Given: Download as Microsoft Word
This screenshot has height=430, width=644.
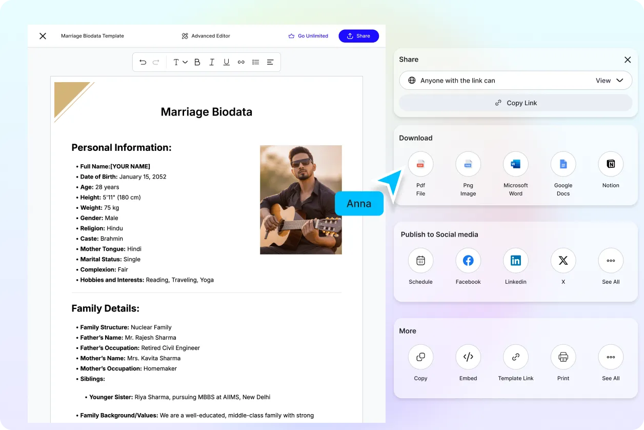Looking at the screenshot, I should click(x=516, y=164).
